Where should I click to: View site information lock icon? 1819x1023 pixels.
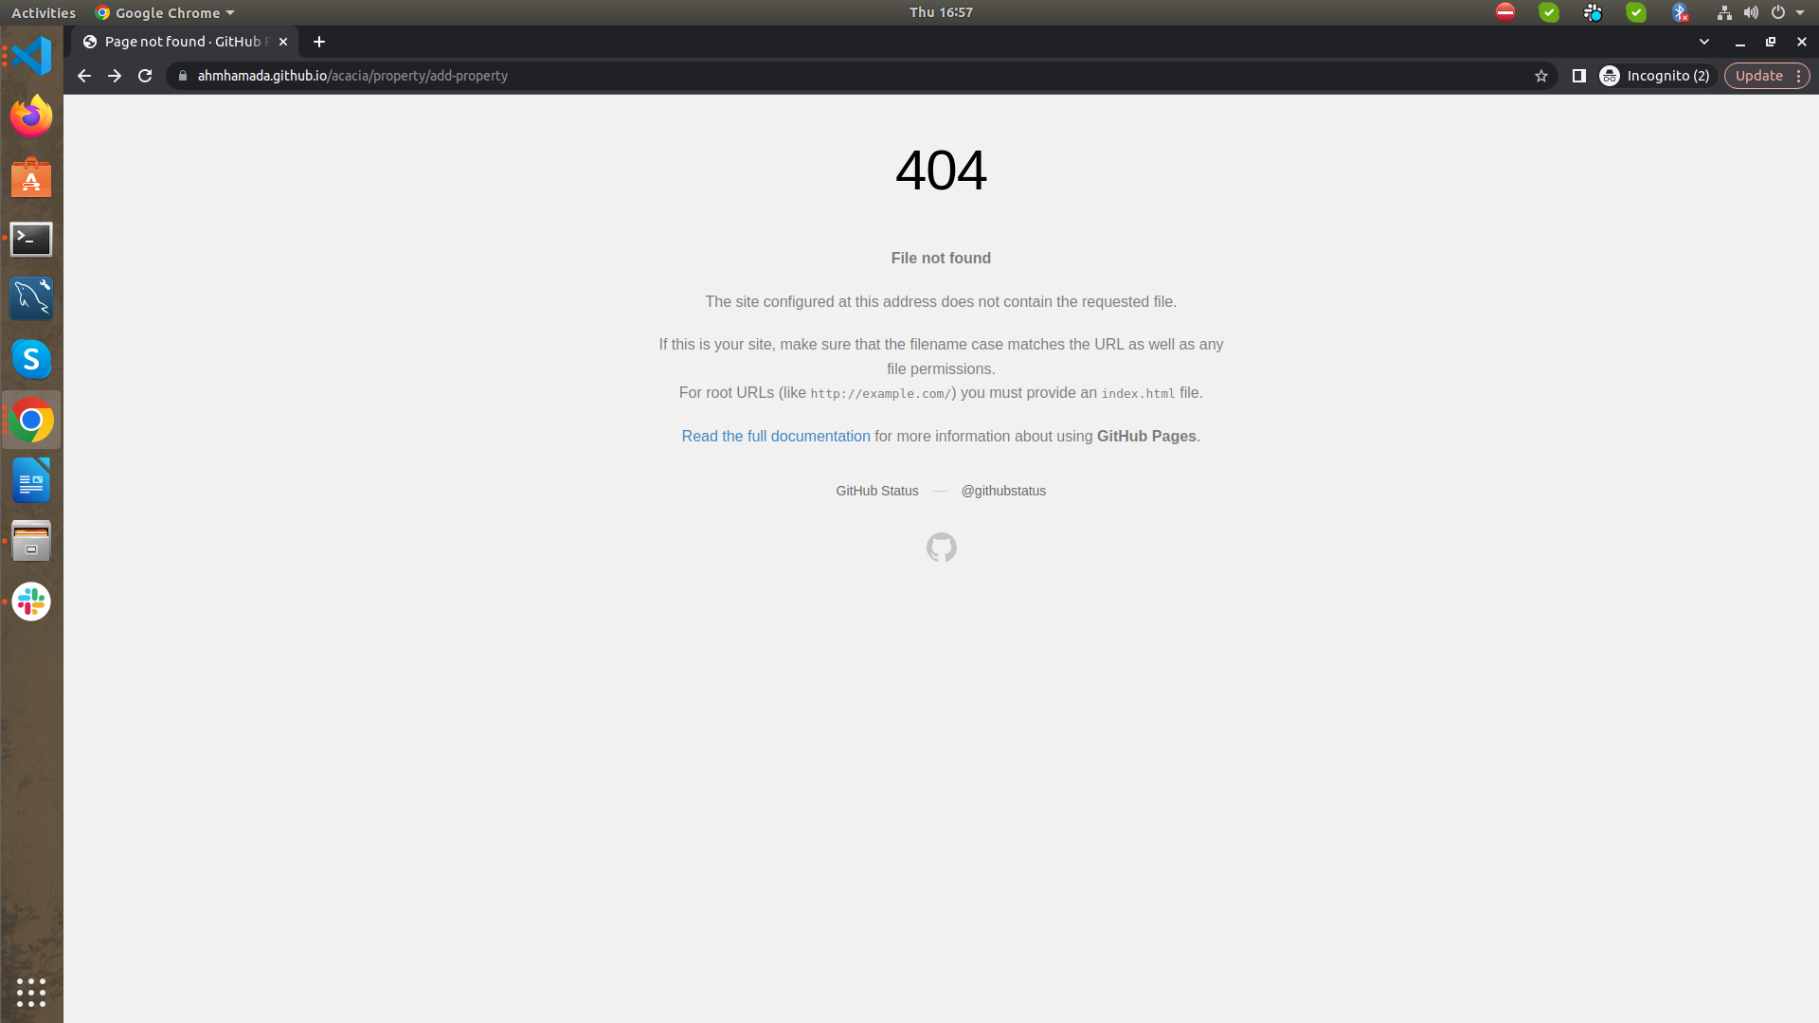[183, 76]
